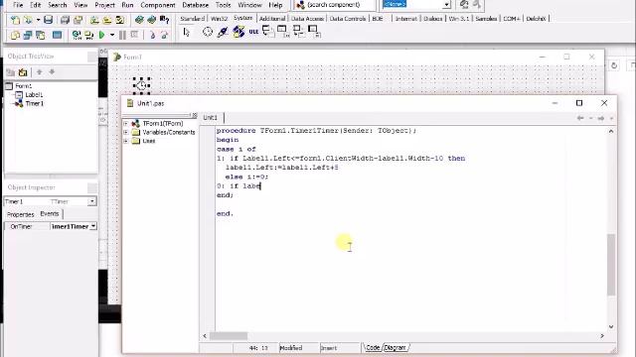Click the Save current desktop icon
The width and height of the screenshot is (636, 357).
[x=464, y=4]
